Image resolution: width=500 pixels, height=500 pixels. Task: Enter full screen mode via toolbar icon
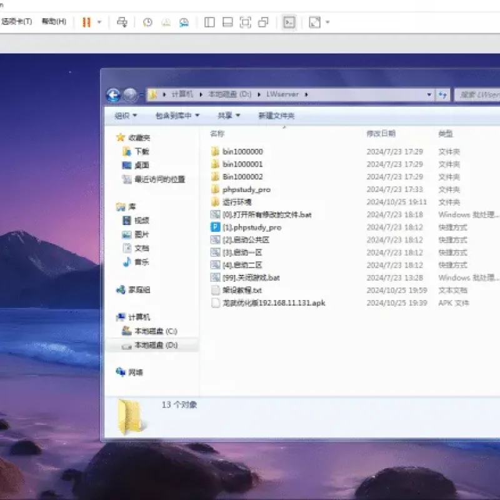(x=245, y=22)
